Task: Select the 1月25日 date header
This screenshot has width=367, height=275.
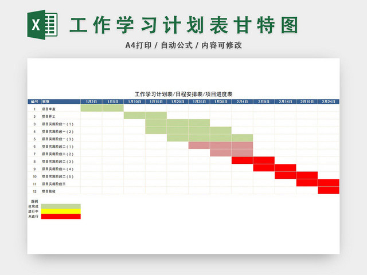Action: 199,102
